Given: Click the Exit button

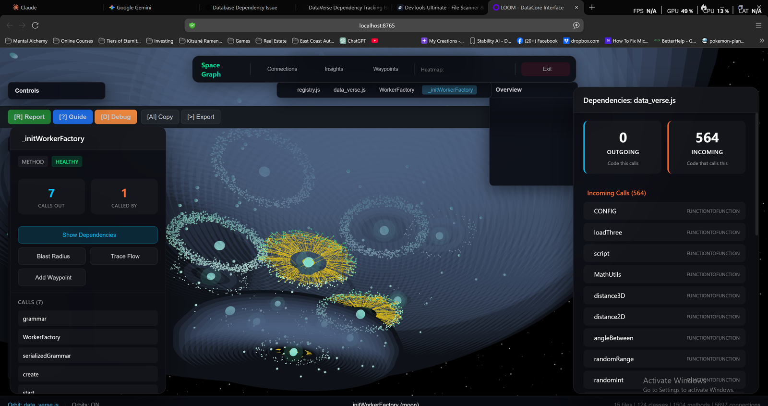Looking at the screenshot, I should pyautogui.click(x=546, y=69).
